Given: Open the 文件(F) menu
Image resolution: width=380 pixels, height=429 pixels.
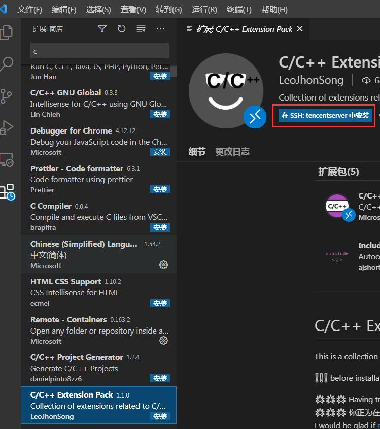Looking at the screenshot, I should click(x=29, y=10).
